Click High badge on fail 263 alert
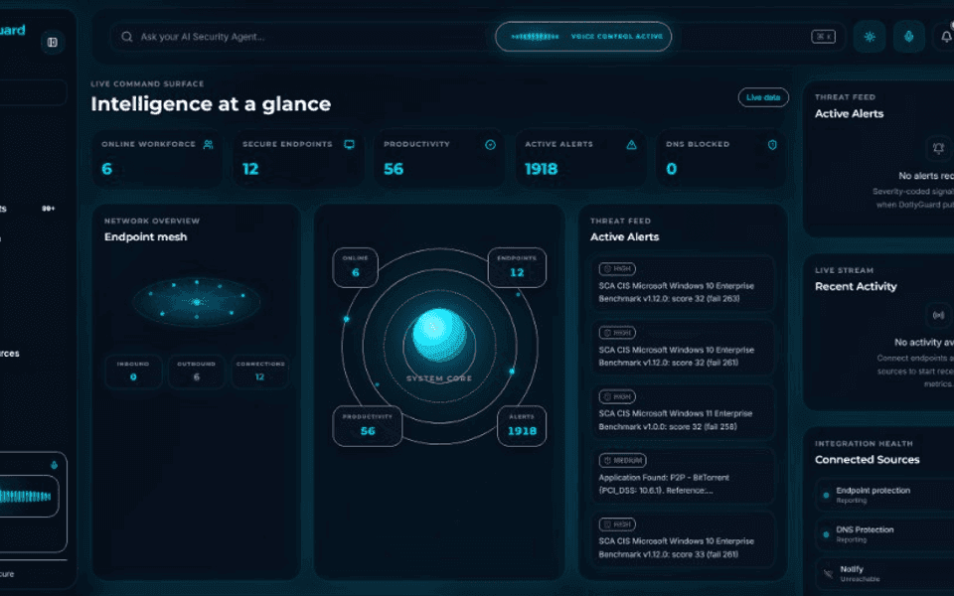The height and width of the screenshot is (596, 954). pyautogui.click(x=617, y=268)
